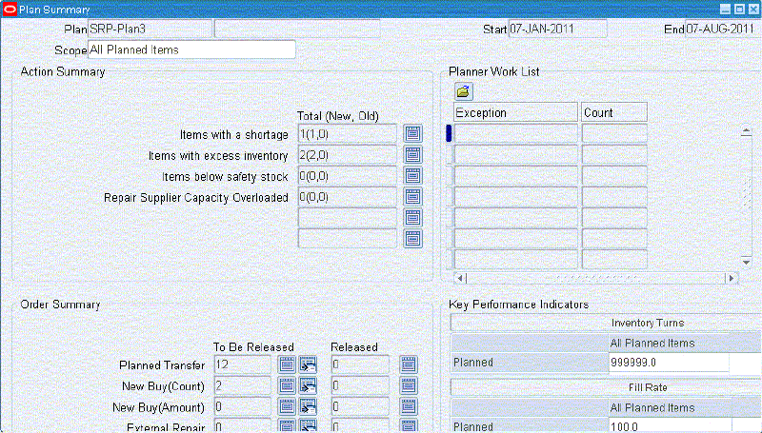Screen dimensions: 762x433
Task: Open details for Items below safety stock
Action: click(x=412, y=176)
